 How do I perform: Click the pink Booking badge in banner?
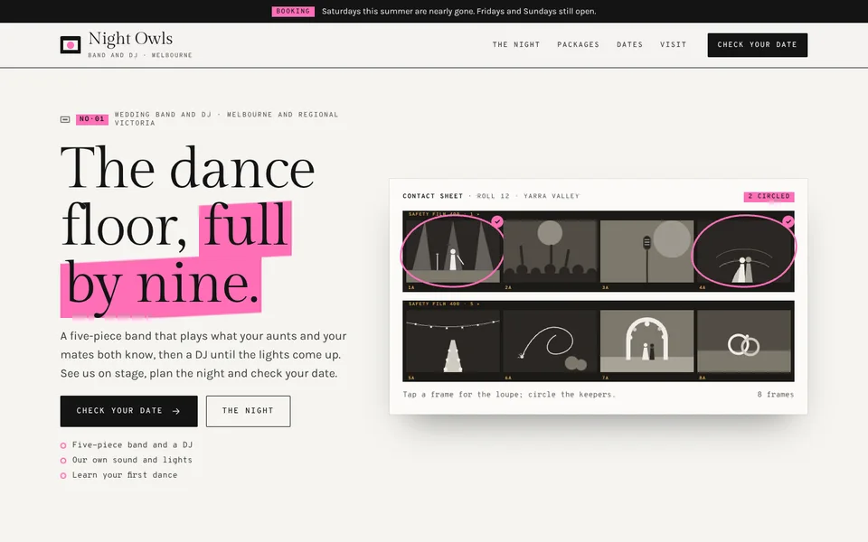293,11
